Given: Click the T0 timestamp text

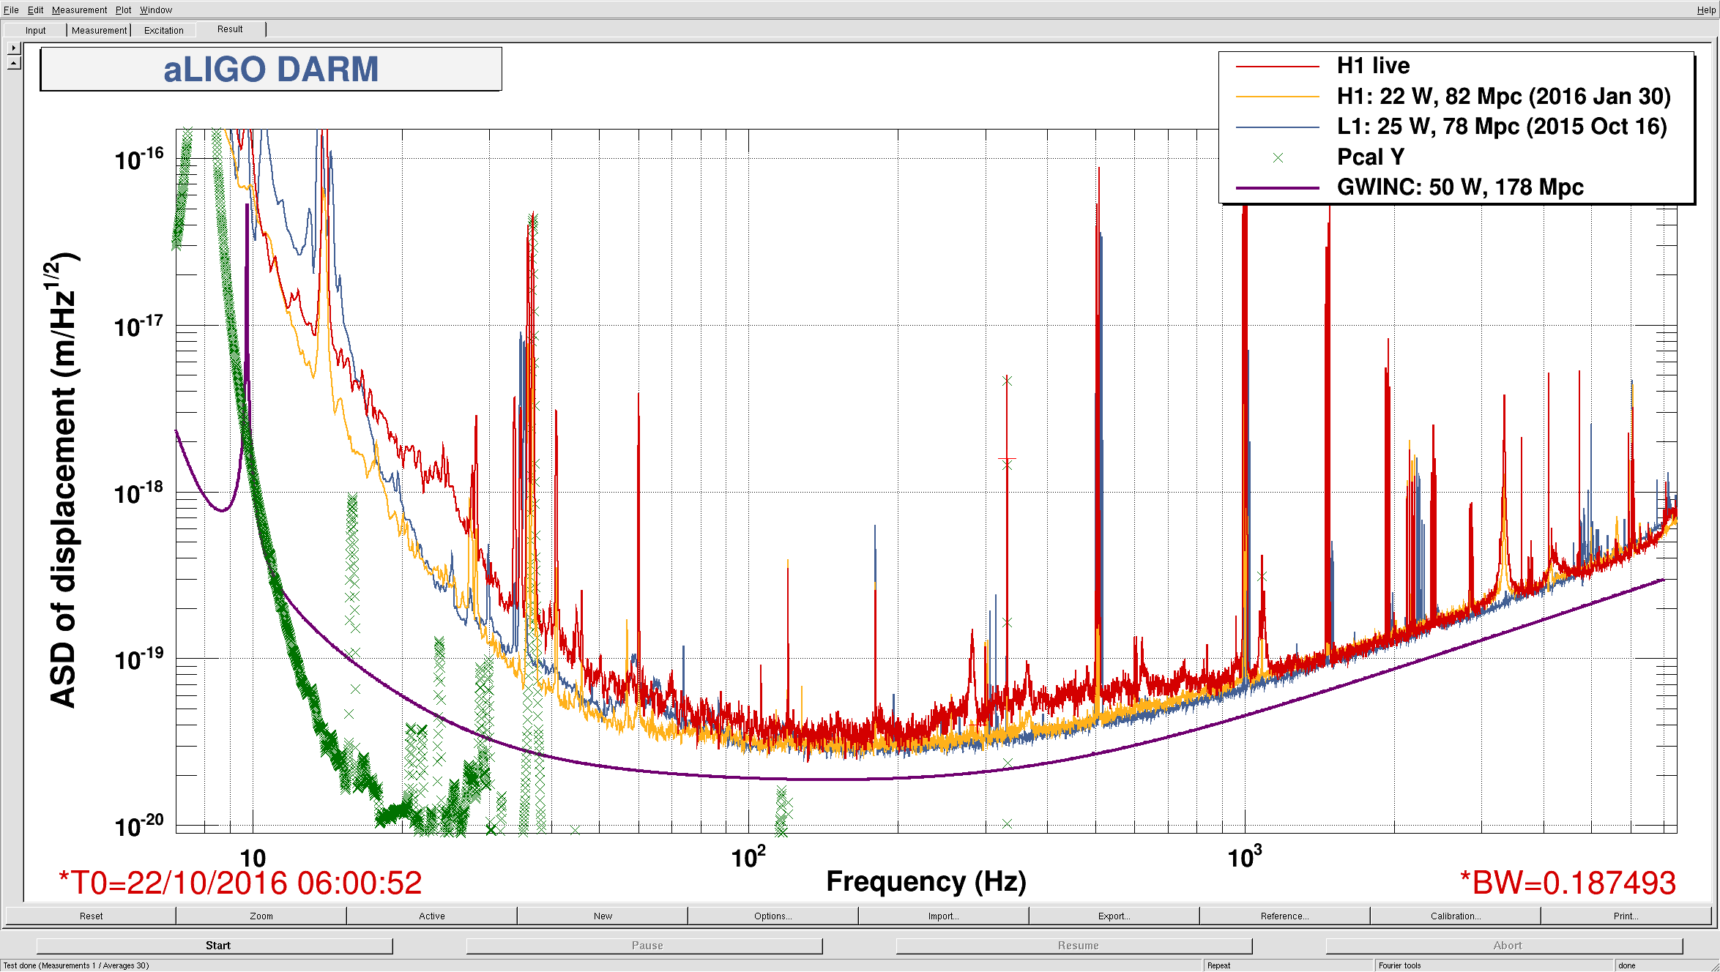Looking at the screenshot, I should point(240,883).
